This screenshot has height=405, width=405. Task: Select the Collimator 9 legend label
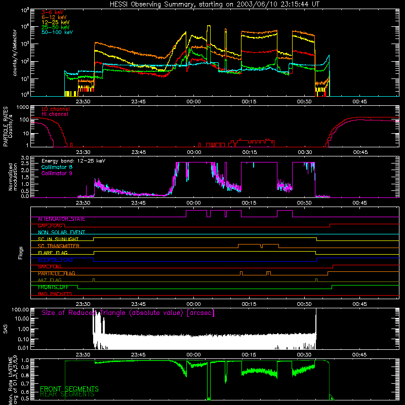57,173
